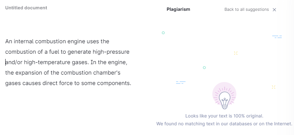The image size is (294, 135).
Task: Close the Plagiarism panel with the X icon
Action: click(x=274, y=10)
